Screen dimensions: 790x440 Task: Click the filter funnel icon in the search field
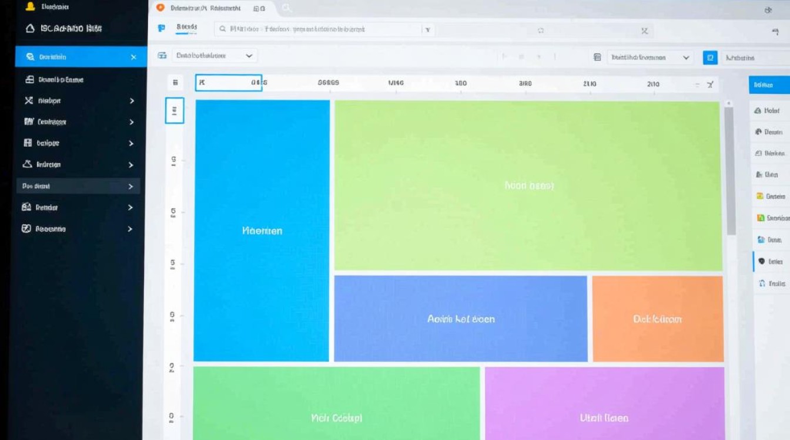[427, 29]
